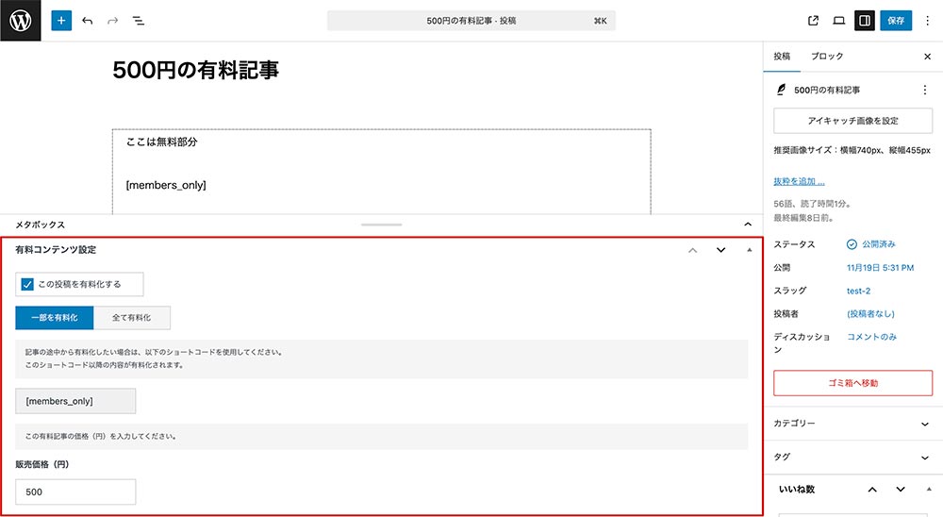Edit publish date 11月19日 5:31 PM
This screenshot has width=943, height=517.
881,268
